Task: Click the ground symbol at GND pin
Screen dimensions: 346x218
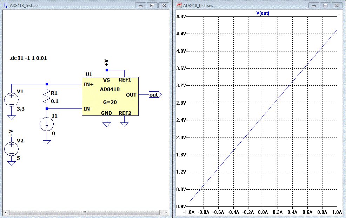Action: pos(107,125)
